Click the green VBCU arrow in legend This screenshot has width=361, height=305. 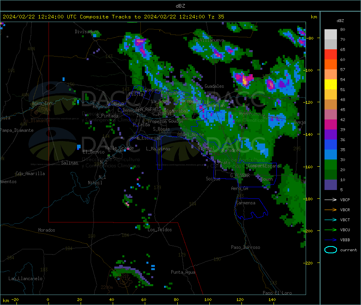click(x=331, y=230)
